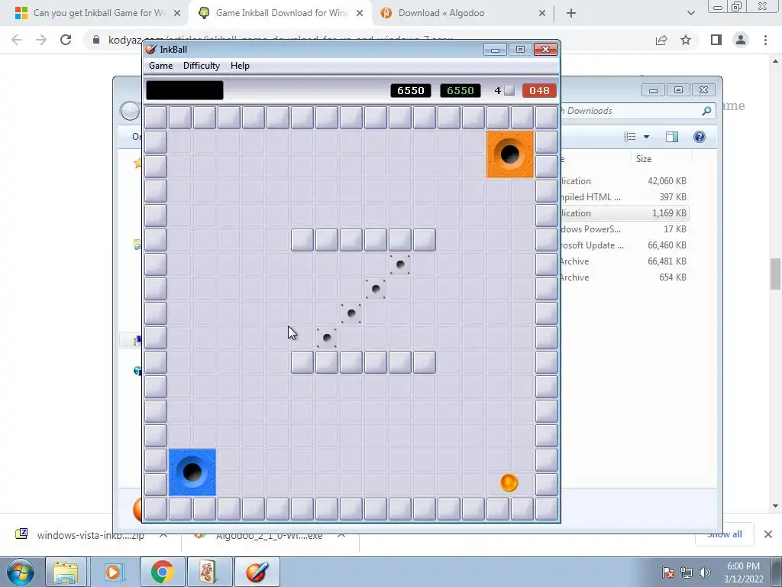Click the Explorer search magnifier icon

point(706,111)
